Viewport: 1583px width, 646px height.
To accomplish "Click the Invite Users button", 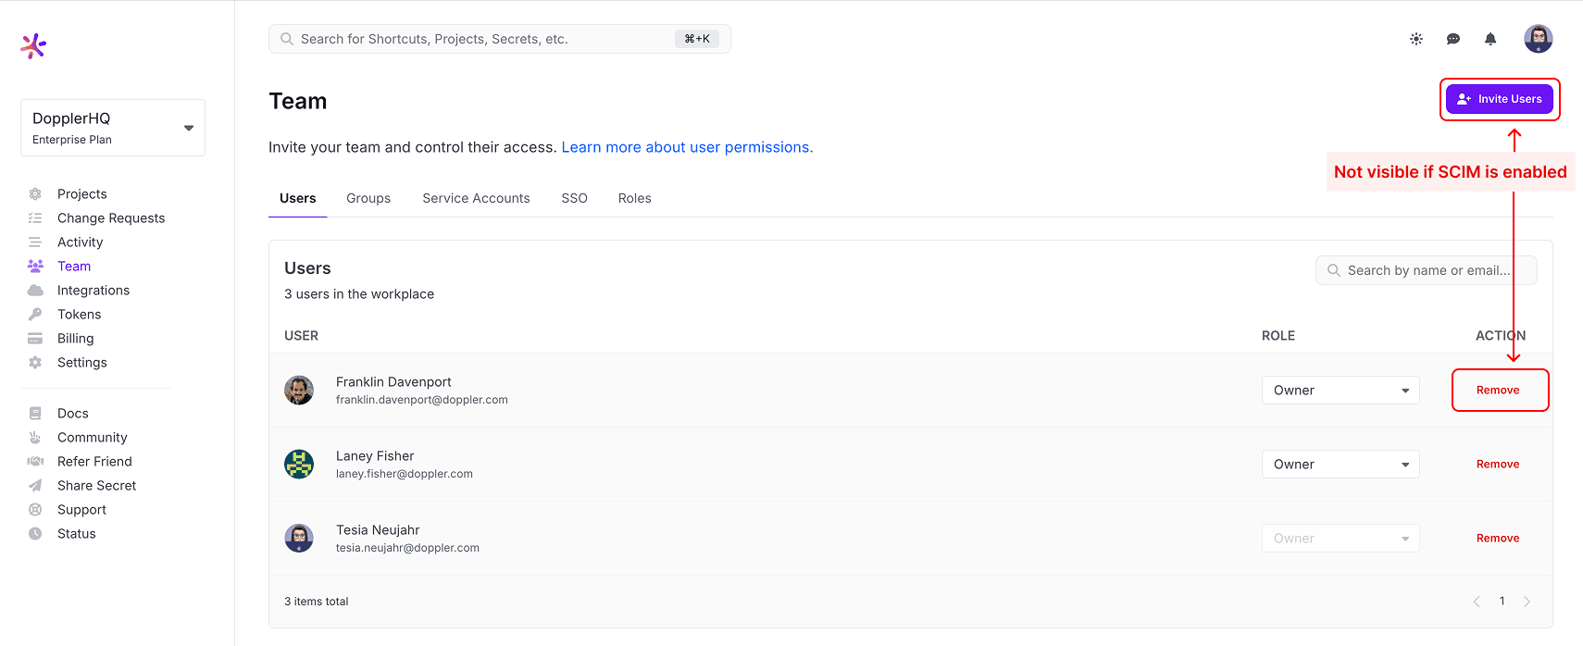I will 1500,99.
